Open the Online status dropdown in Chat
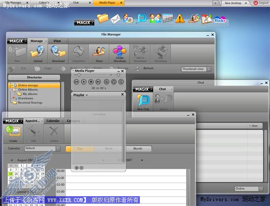The image size is (270, 206). pyautogui.click(x=261, y=189)
